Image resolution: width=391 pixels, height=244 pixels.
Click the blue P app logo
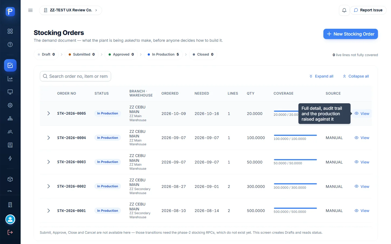click(x=10, y=11)
